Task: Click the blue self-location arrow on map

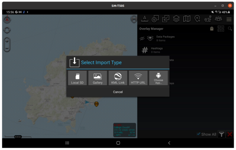Action: (87, 102)
